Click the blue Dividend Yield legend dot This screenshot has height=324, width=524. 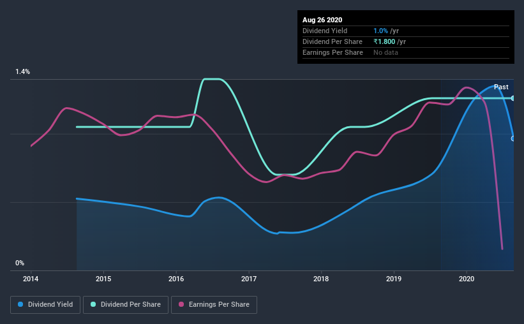click(x=20, y=304)
